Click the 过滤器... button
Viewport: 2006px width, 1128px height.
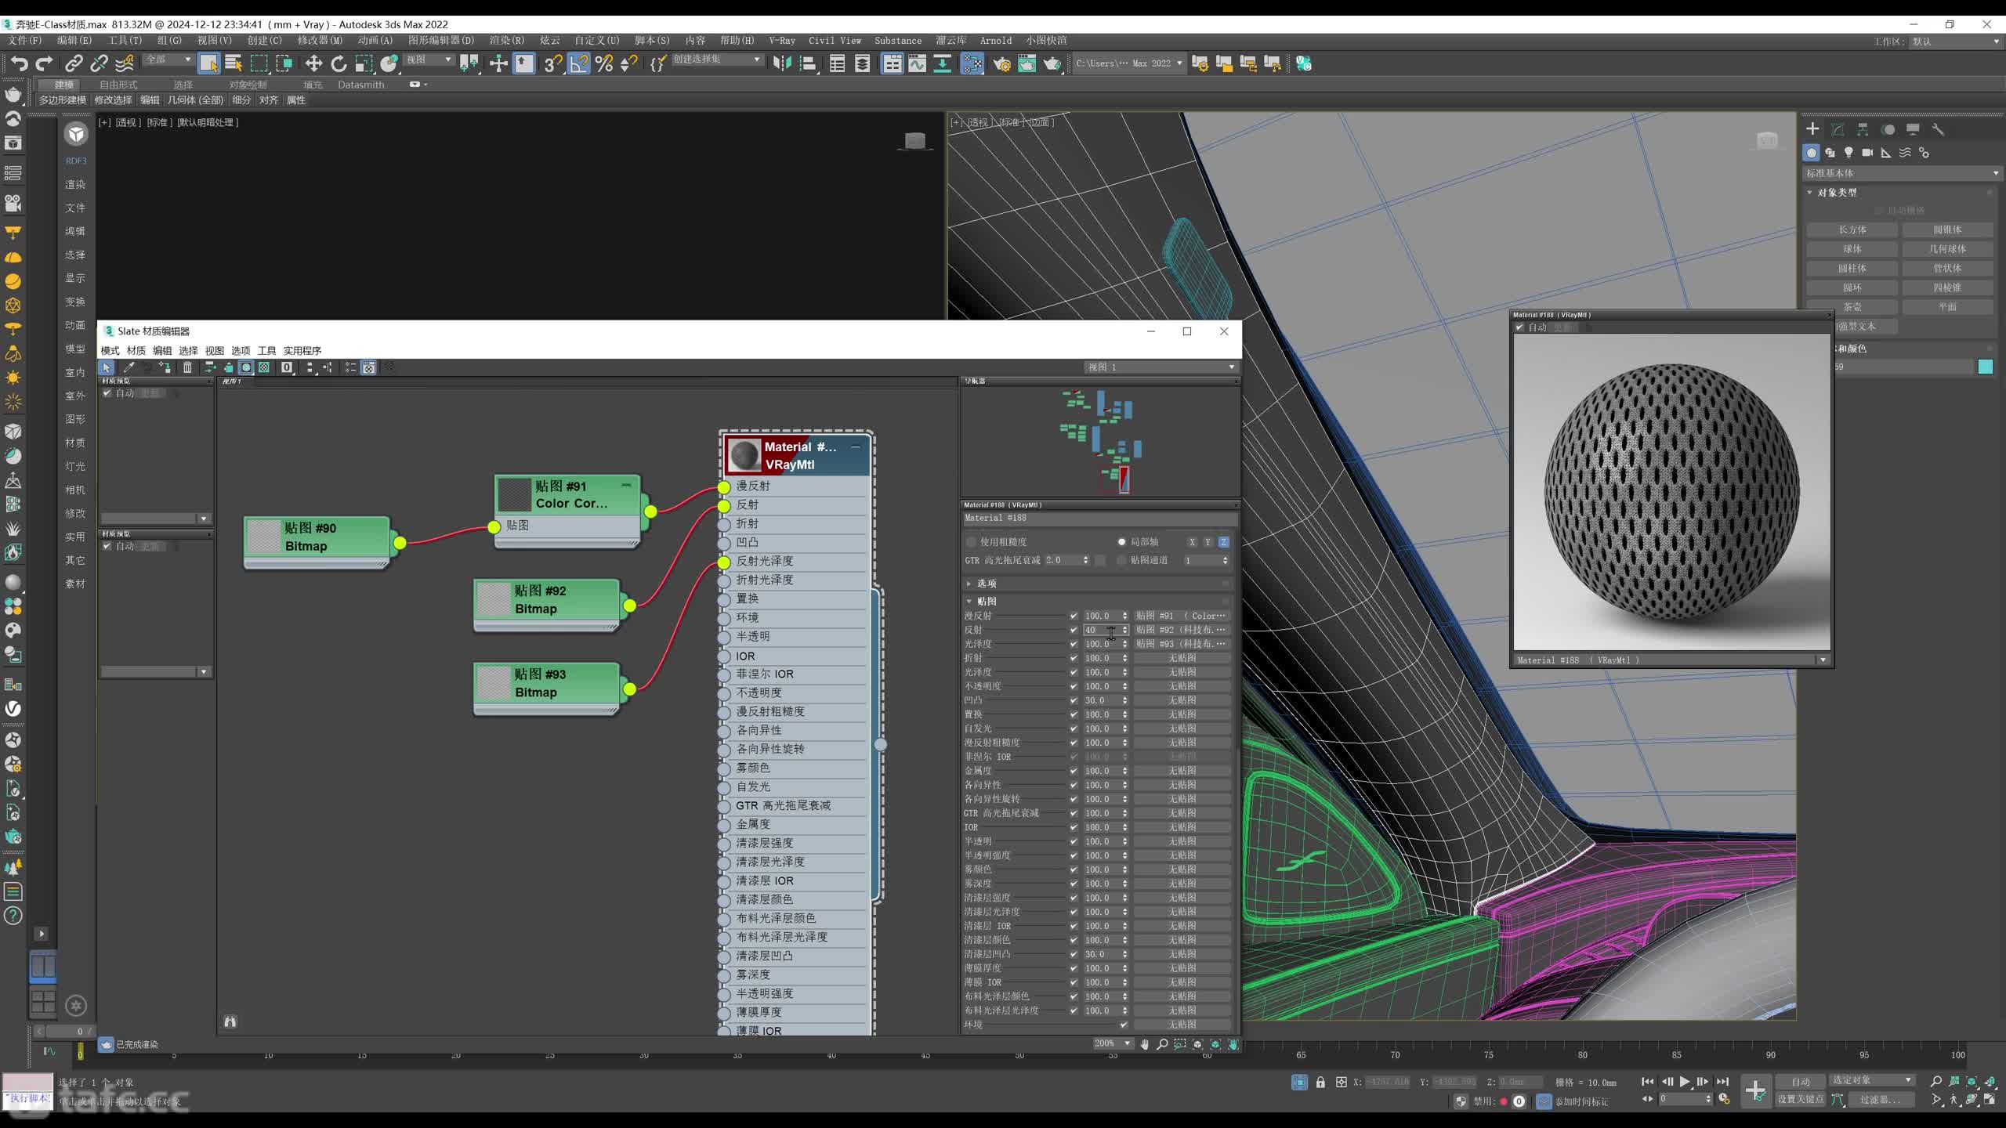pyautogui.click(x=1880, y=1099)
